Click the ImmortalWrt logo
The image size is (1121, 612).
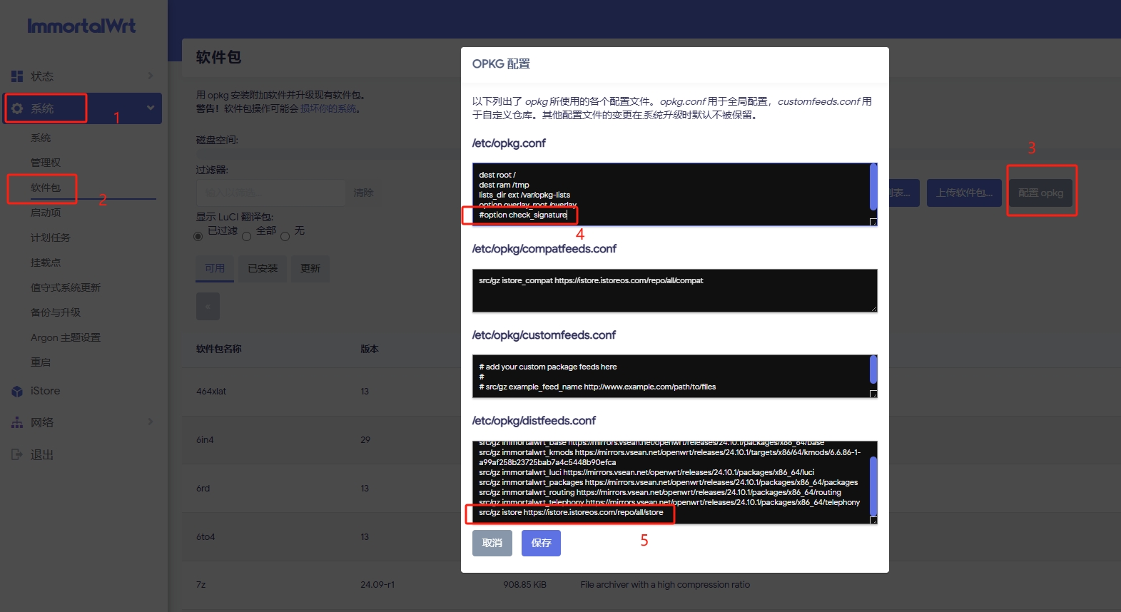pos(81,26)
